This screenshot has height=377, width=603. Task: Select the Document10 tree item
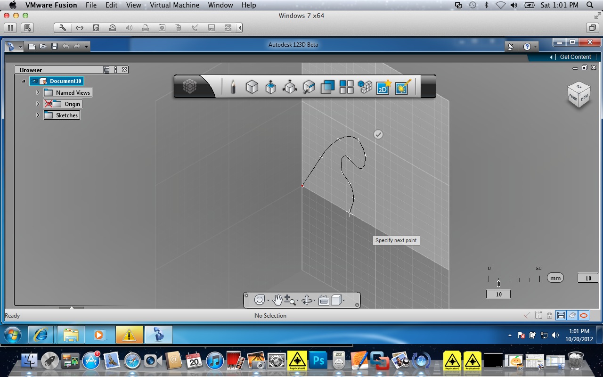tap(66, 81)
